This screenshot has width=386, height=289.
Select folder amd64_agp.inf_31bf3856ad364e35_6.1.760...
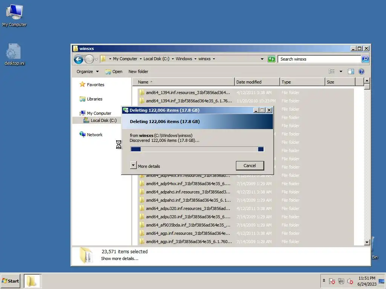(245, 242)
